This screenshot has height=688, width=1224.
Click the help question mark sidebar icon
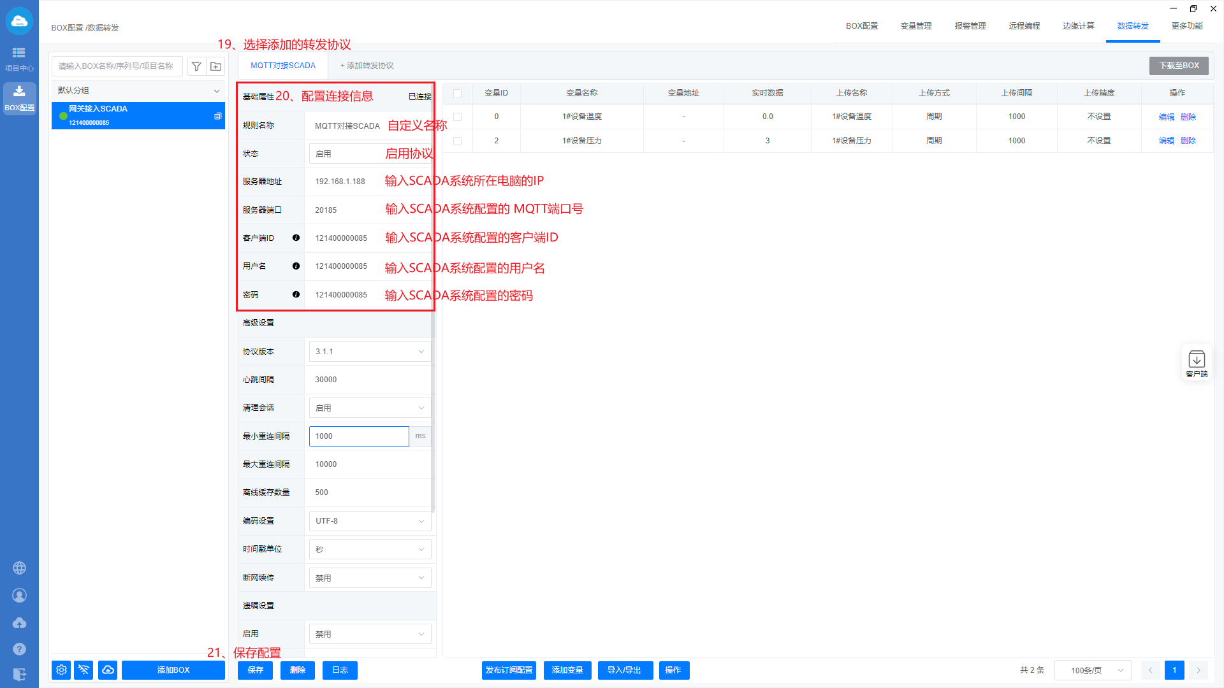click(x=19, y=649)
